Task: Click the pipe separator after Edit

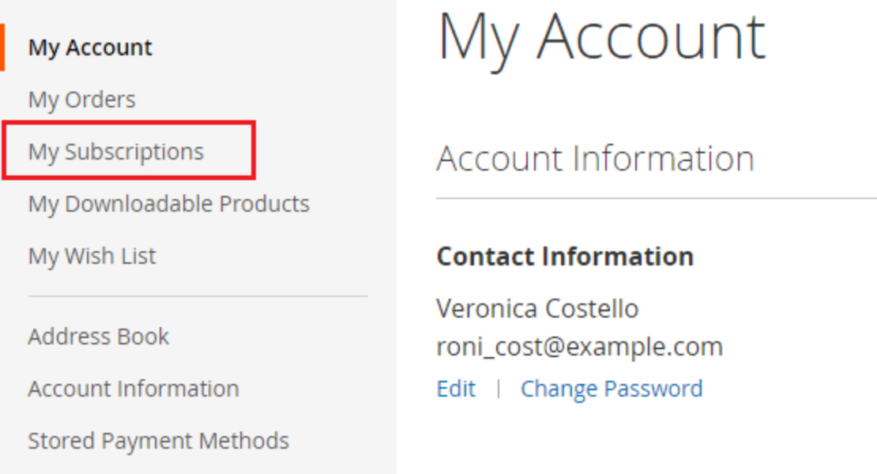Action: click(498, 389)
